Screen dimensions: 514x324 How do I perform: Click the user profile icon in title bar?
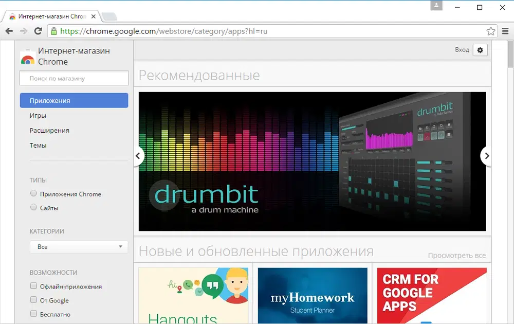(x=436, y=6)
